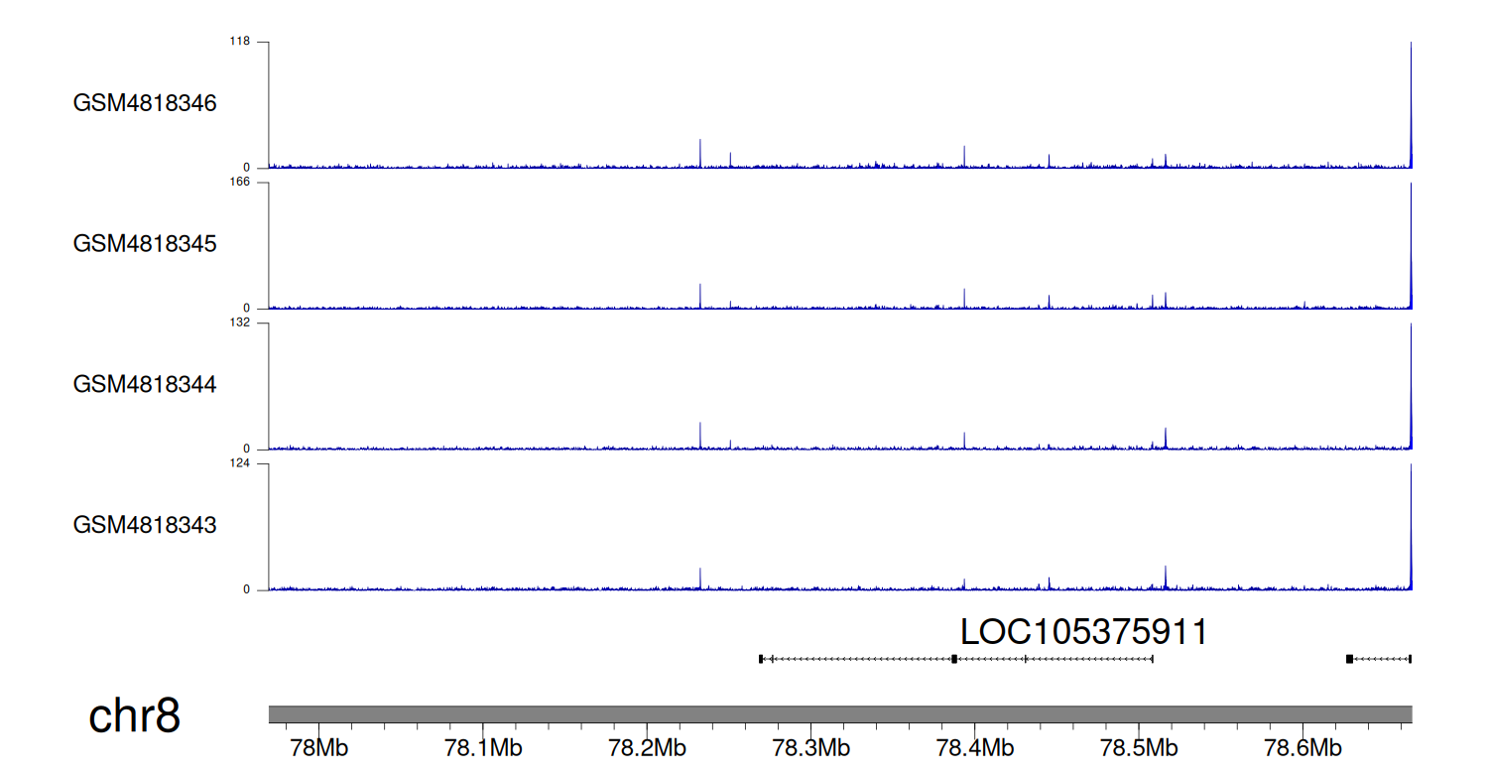Viewport: 1488px width, 774px height.
Task: Select the 78.1Mb position label
Action: pos(482,746)
